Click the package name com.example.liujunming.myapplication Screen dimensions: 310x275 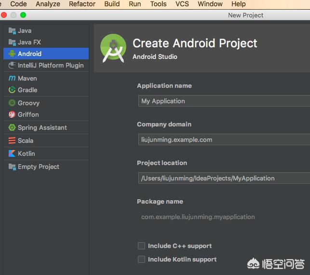[198, 217]
